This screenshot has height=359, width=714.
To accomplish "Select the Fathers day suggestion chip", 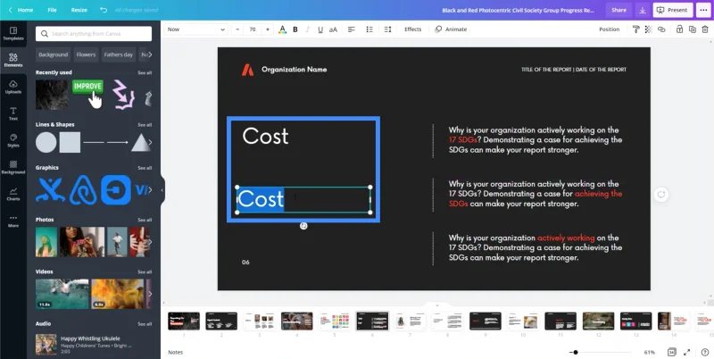I will coord(119,54).
